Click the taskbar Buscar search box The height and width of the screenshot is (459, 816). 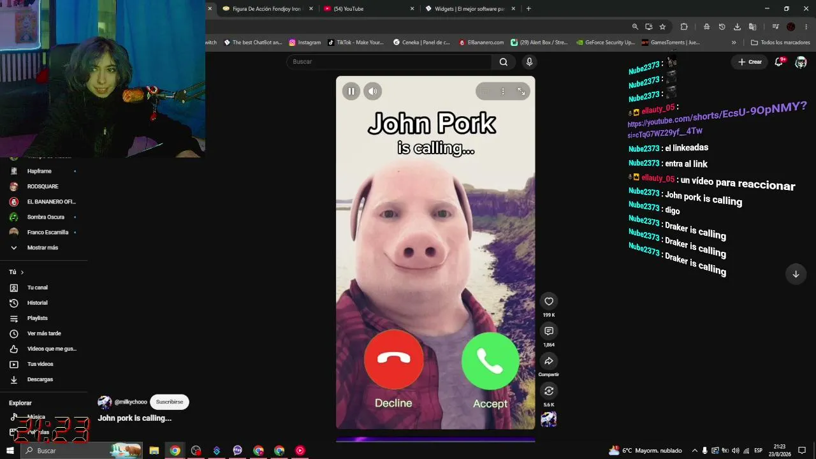point(82,451)
